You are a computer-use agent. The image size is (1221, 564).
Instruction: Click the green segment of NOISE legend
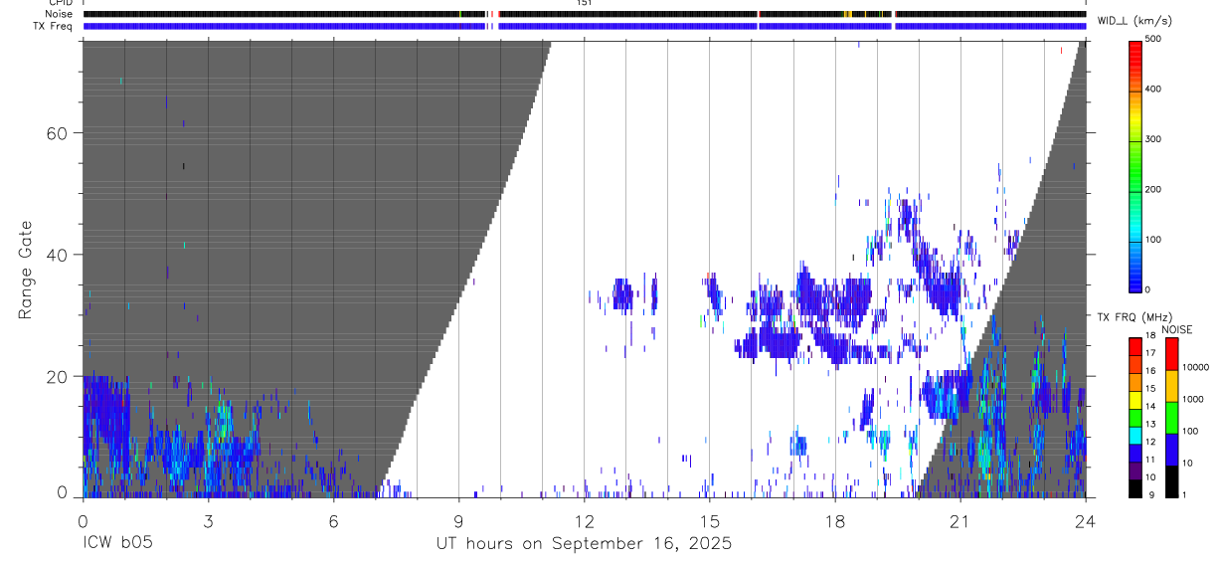click(1171, 418)
